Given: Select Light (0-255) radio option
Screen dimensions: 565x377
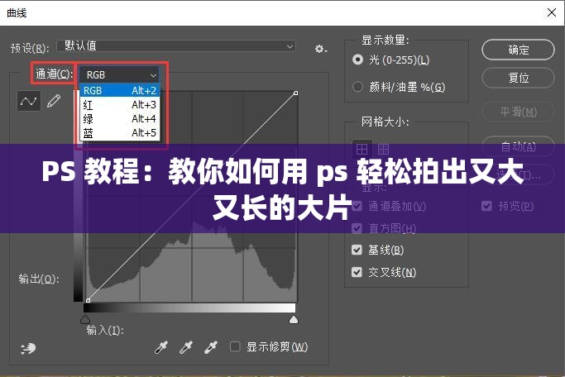Looking at the screenshot, I should point(357,59).
